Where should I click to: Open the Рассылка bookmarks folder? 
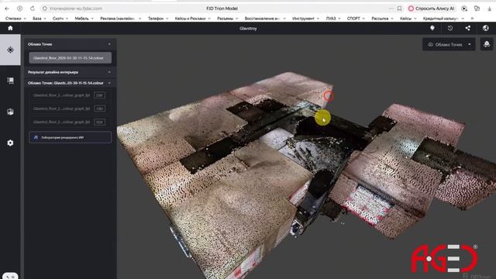(x=382, y=19)
